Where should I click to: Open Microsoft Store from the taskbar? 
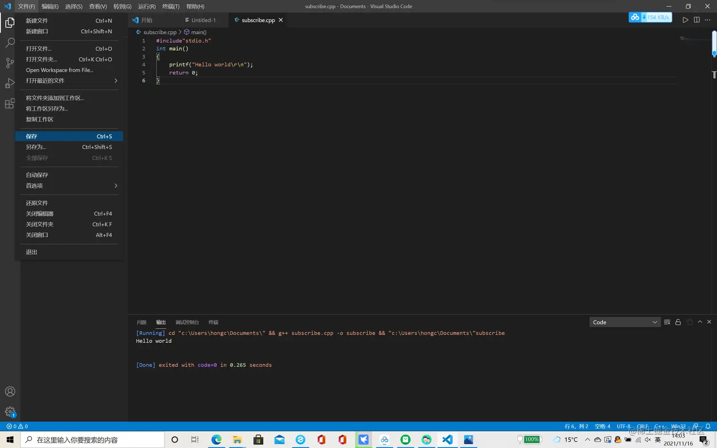pyautogui.click(x=258, y=439)
